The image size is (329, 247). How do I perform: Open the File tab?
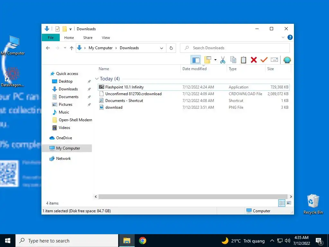point(51,38)
